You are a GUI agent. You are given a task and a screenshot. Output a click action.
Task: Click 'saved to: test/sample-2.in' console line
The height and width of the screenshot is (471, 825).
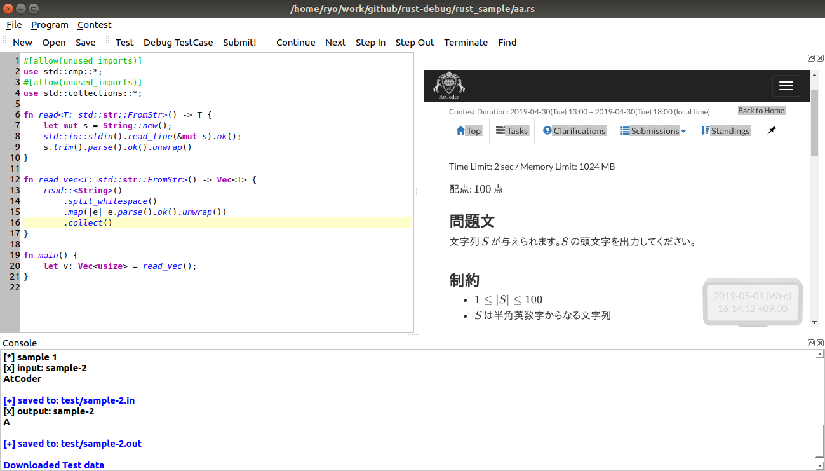[69, 400]
